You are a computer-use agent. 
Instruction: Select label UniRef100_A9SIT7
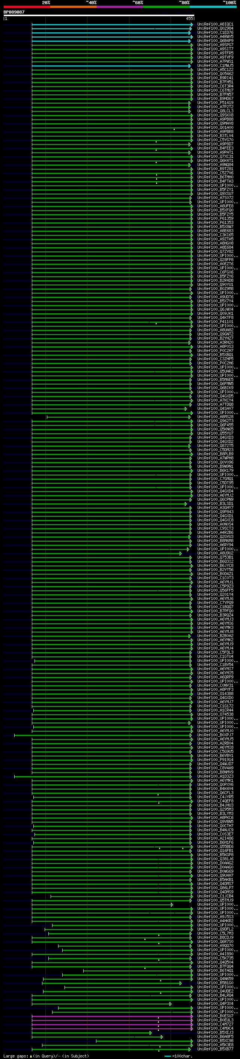coord(215,49)
